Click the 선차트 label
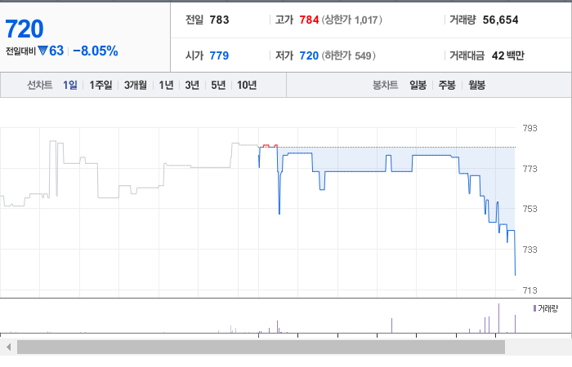This screenshot has height=367, width=572. (x=40, y=85)
